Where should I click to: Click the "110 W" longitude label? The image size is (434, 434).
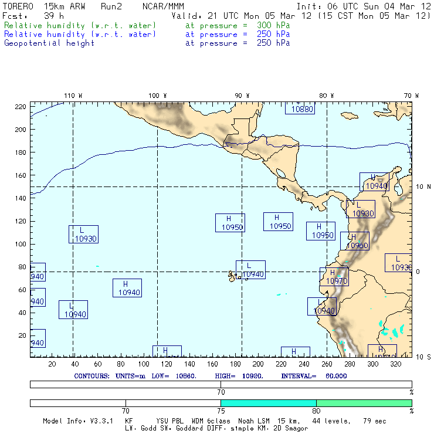[73, 96]
